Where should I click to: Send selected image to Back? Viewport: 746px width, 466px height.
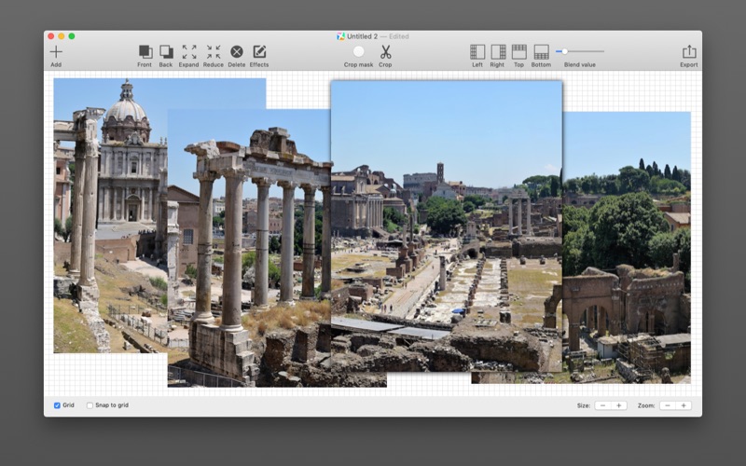pos(166,52)
